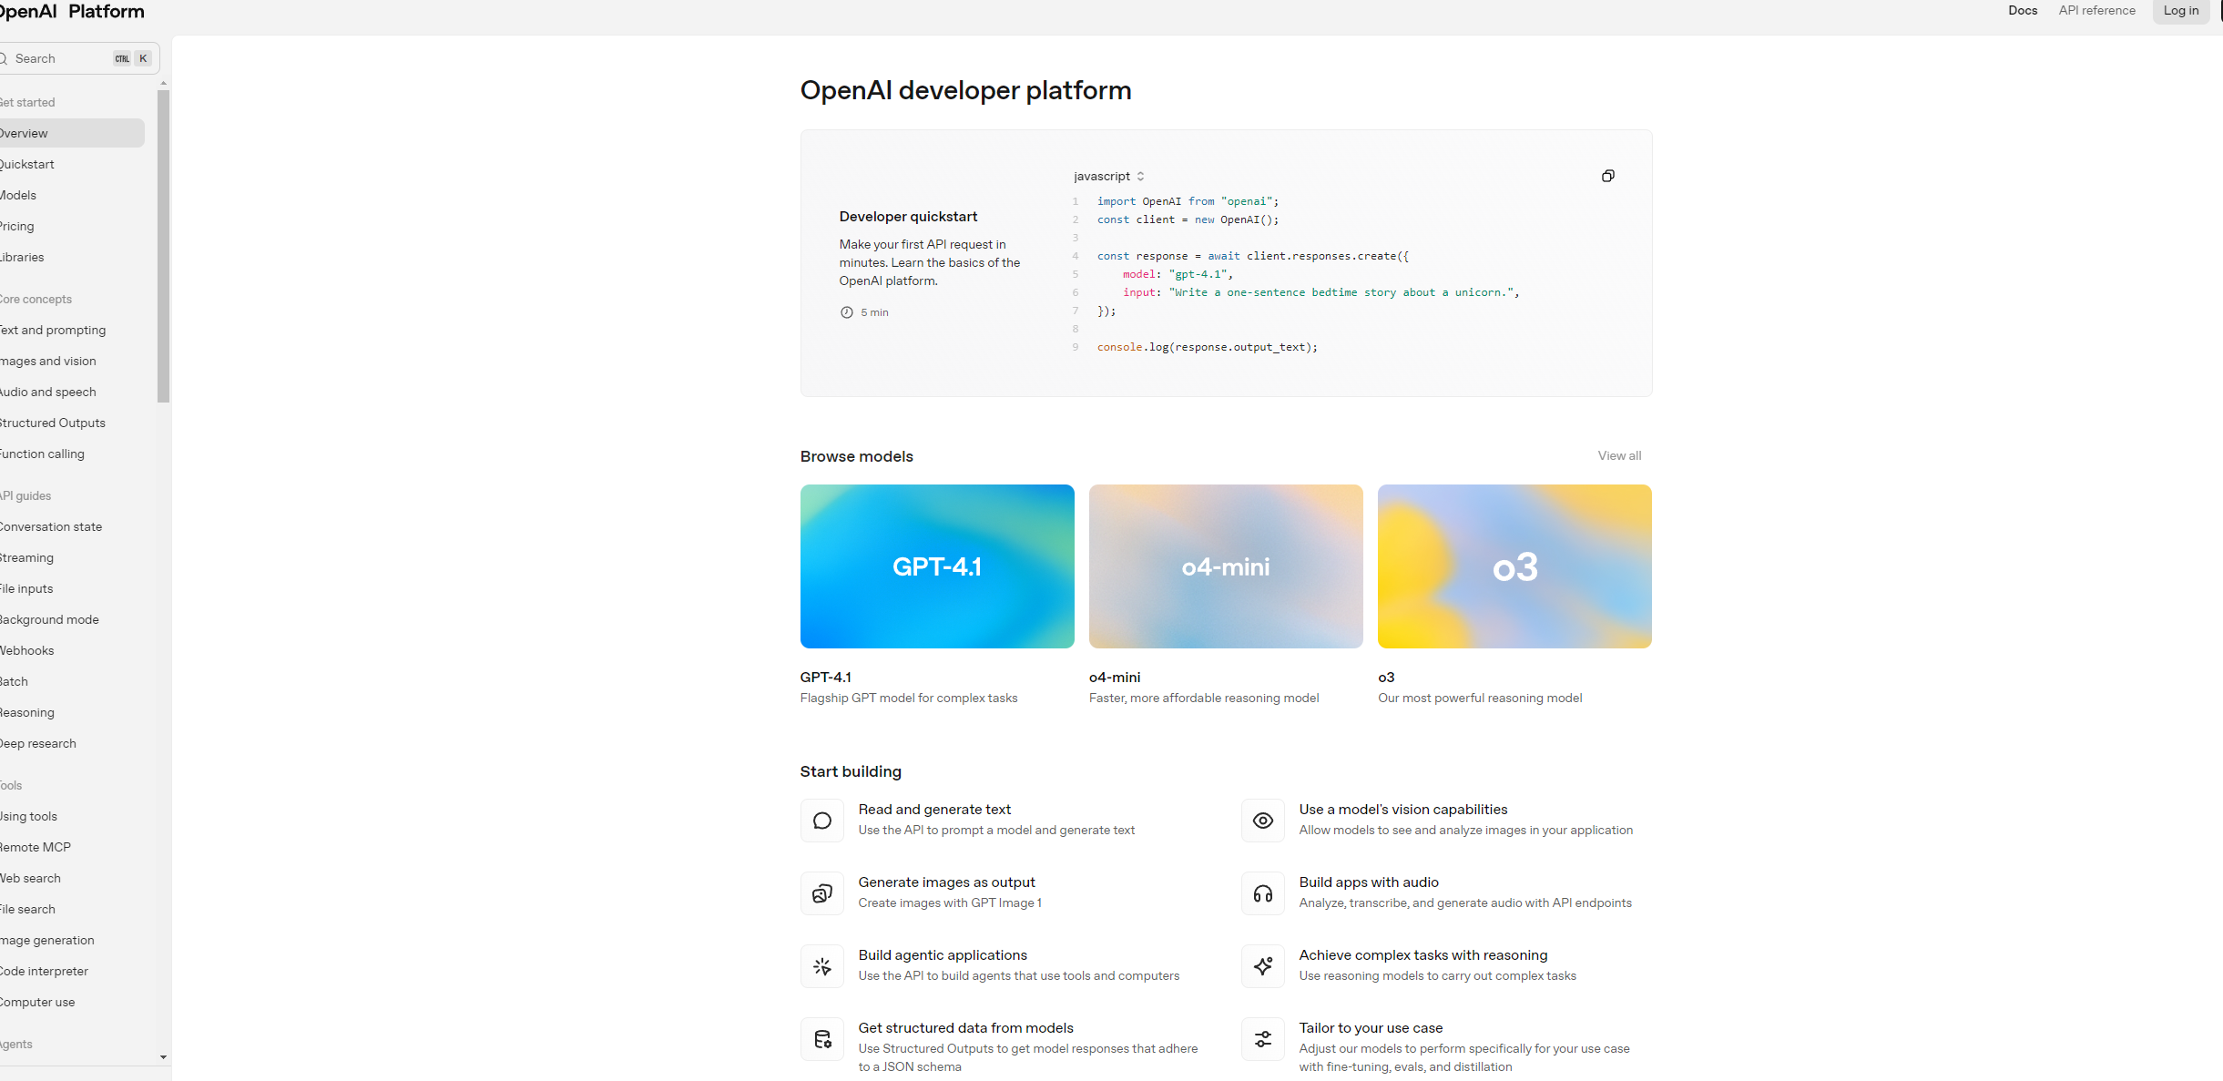This screenshot has width=2223, height=1081.
Task: Open Webhooks in the sidebar
Action: pos(71,650)
